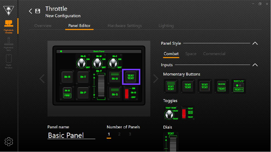Click the Dials section label
This screenshot has height=152, width=271.
(167, 127)
